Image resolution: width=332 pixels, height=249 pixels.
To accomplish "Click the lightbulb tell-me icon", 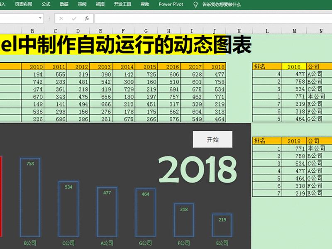I will click(x=195, y=5).
